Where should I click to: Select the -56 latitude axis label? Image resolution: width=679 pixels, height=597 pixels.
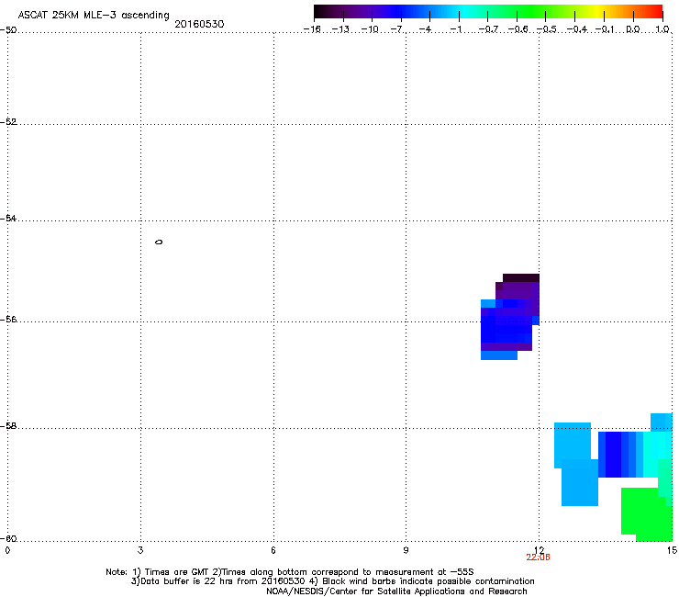click(x=8, y=319)
